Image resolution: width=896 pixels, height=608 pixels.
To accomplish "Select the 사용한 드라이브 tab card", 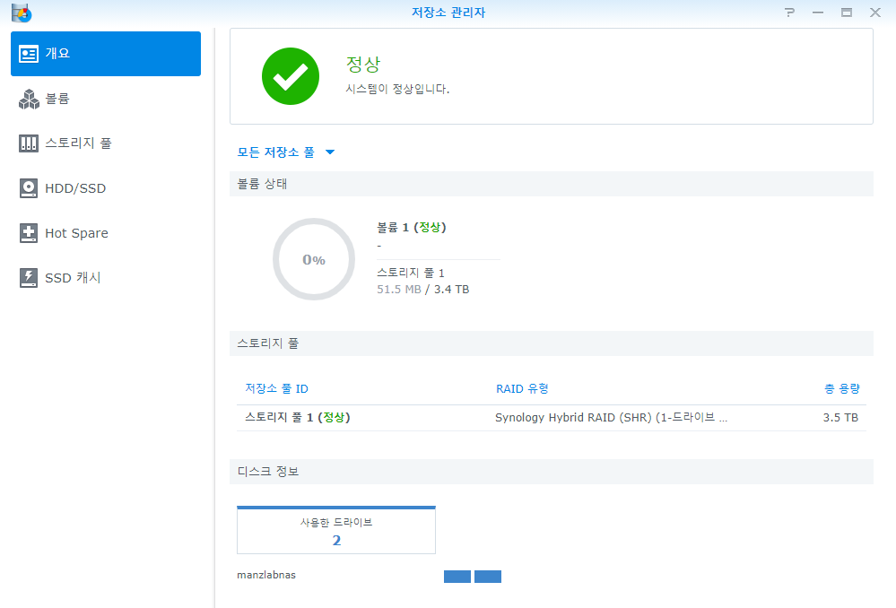I will 335,529.
